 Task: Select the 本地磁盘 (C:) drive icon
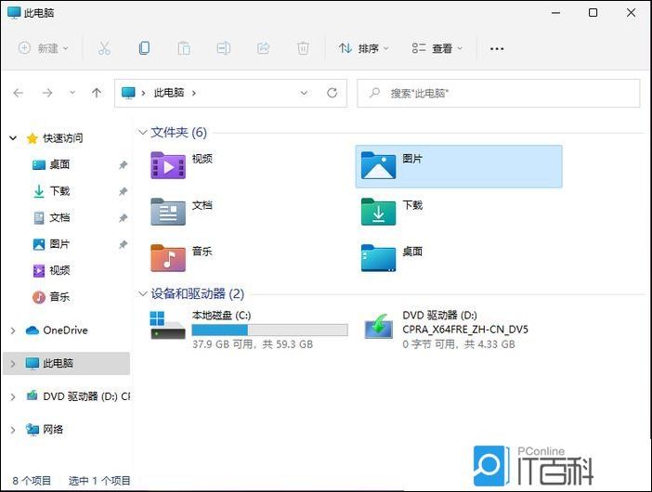167,325
